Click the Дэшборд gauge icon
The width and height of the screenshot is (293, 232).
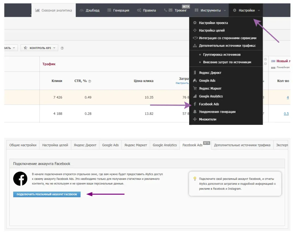click(82, 10)
